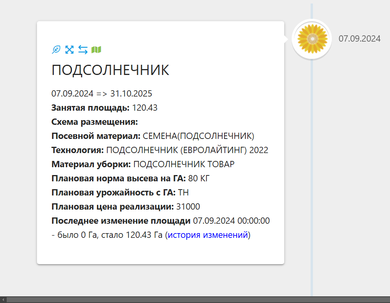Viewport: 390px width, 303px height.
Task: Click the Посевной материал row
Action: point(153,136)
